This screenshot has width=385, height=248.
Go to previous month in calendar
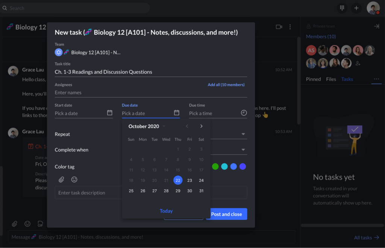[x=187, y=126]
